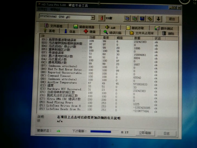Click the options wrench toolbar icon

(150, 19)
